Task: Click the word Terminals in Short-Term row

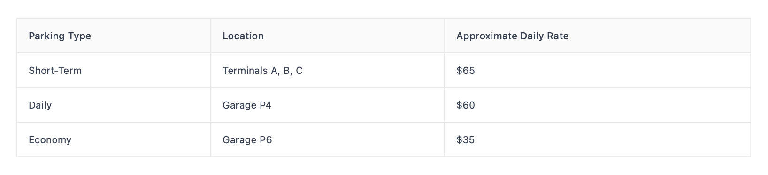Action: click(245, 71)
